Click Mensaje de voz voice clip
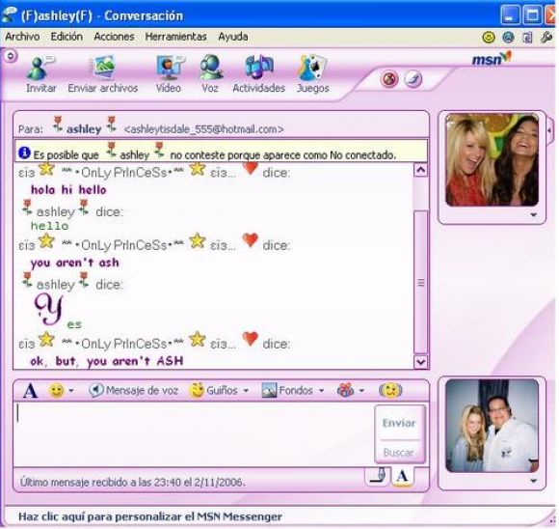This screenshot has height=529, width=559. point(133,390)
